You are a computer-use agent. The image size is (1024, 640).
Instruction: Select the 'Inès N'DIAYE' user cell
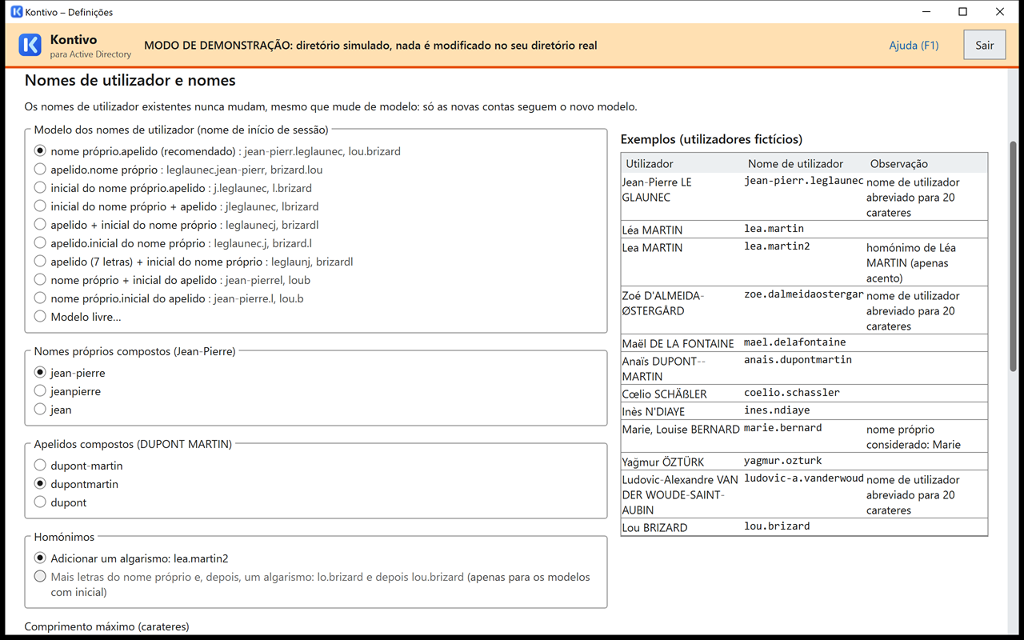click(x=682, y=411)
